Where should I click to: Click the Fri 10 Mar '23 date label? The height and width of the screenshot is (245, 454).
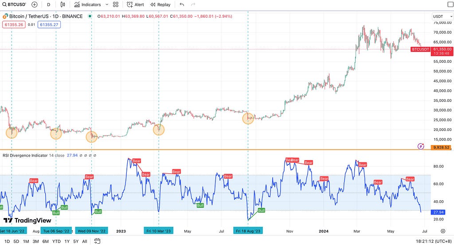159,230
